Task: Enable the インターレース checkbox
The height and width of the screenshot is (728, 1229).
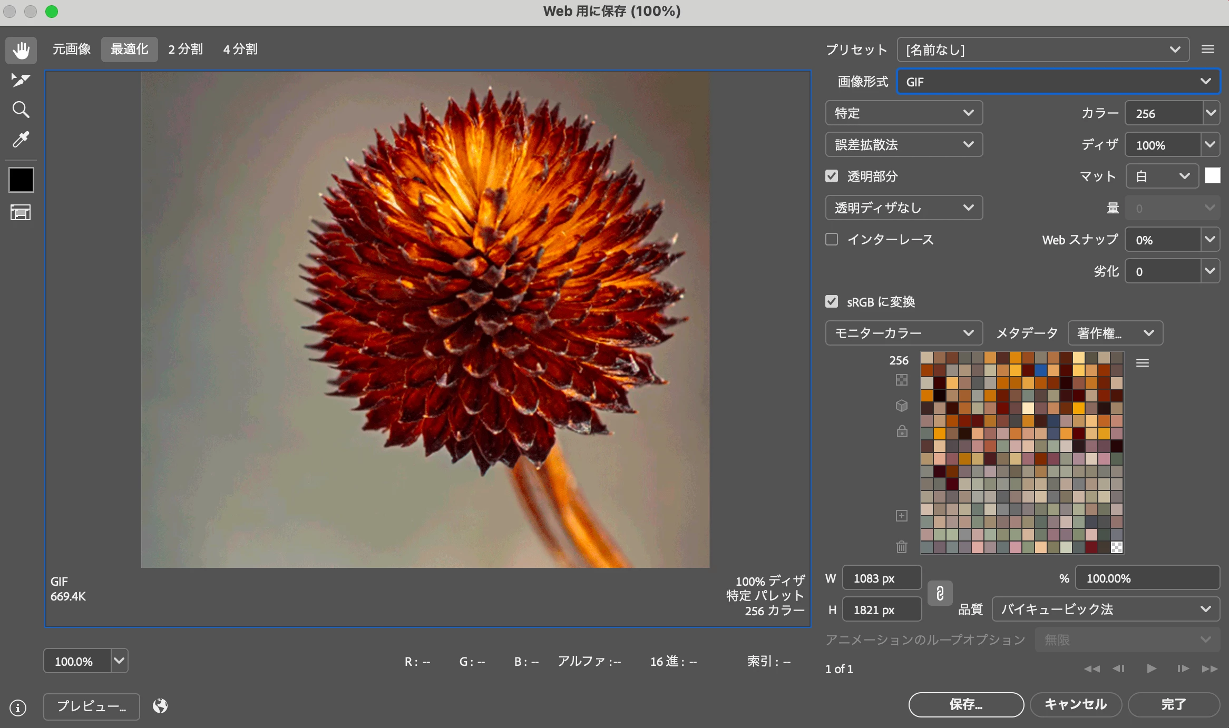Action: pyautogui.click(x=832, y=239)
